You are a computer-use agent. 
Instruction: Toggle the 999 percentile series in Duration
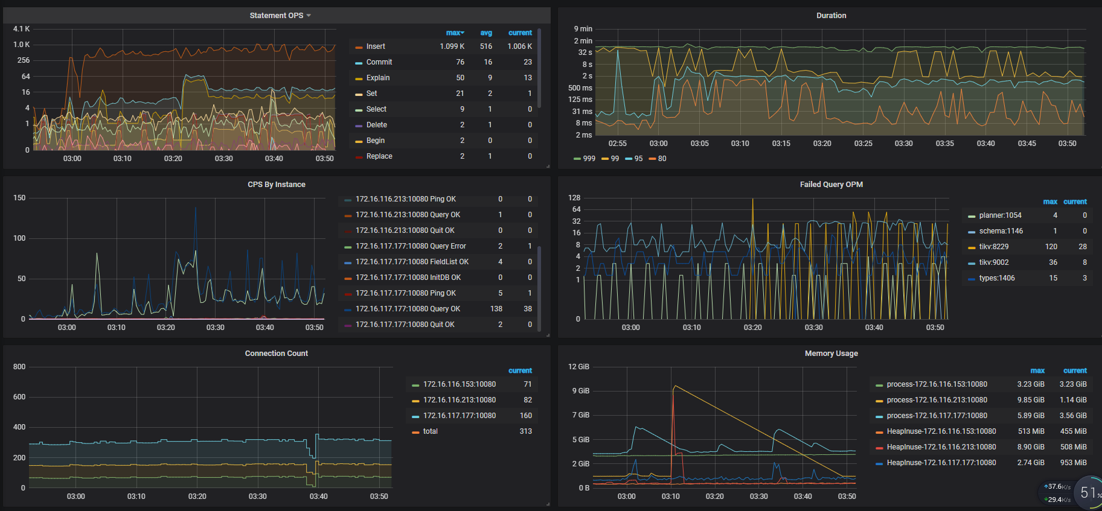(589, 159)
